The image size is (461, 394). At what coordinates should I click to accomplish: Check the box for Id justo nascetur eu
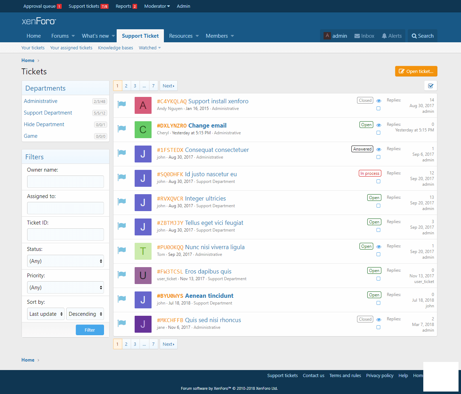click(x=379, y=181)
